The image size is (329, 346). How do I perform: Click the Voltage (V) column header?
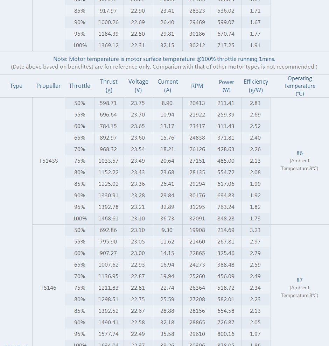[138, 86]
